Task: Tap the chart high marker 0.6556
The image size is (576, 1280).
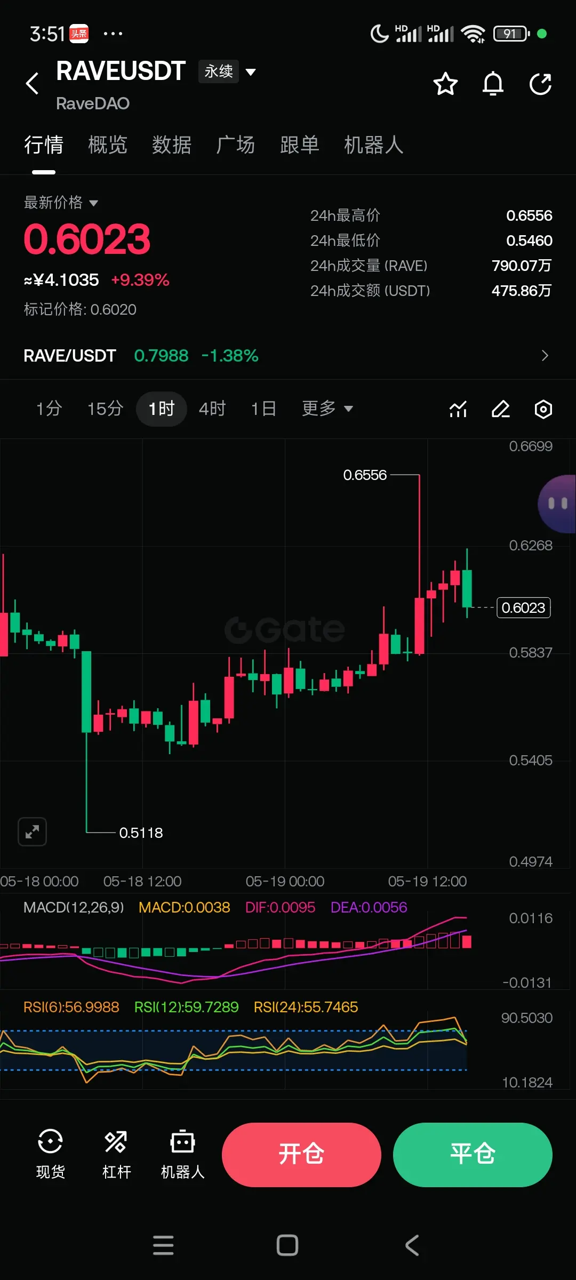Action: 365,475
